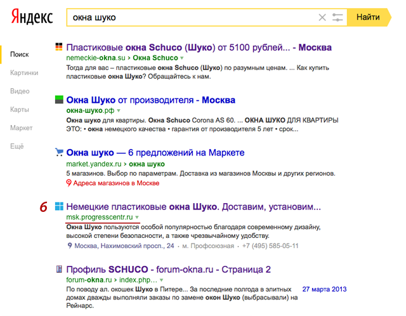Viewport: 406px width, 316px height.
Task: Open окна шуко breadcrumb under market.yandex.ru
Action: click(x=147, y=164)
